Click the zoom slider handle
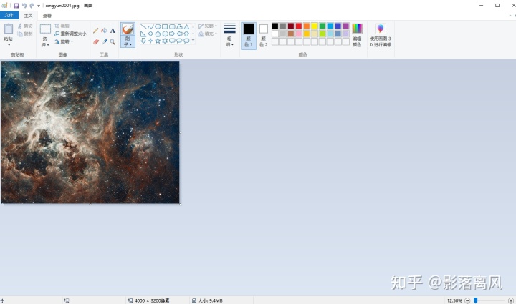Image resolution: width=516 pixels, height=304 pixels. point(476,300)
